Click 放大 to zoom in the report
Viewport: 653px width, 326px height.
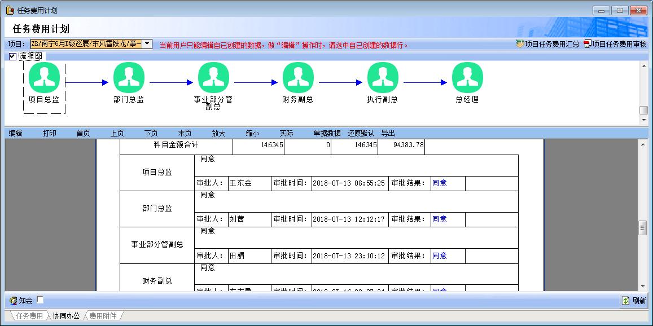click(218, 134)
